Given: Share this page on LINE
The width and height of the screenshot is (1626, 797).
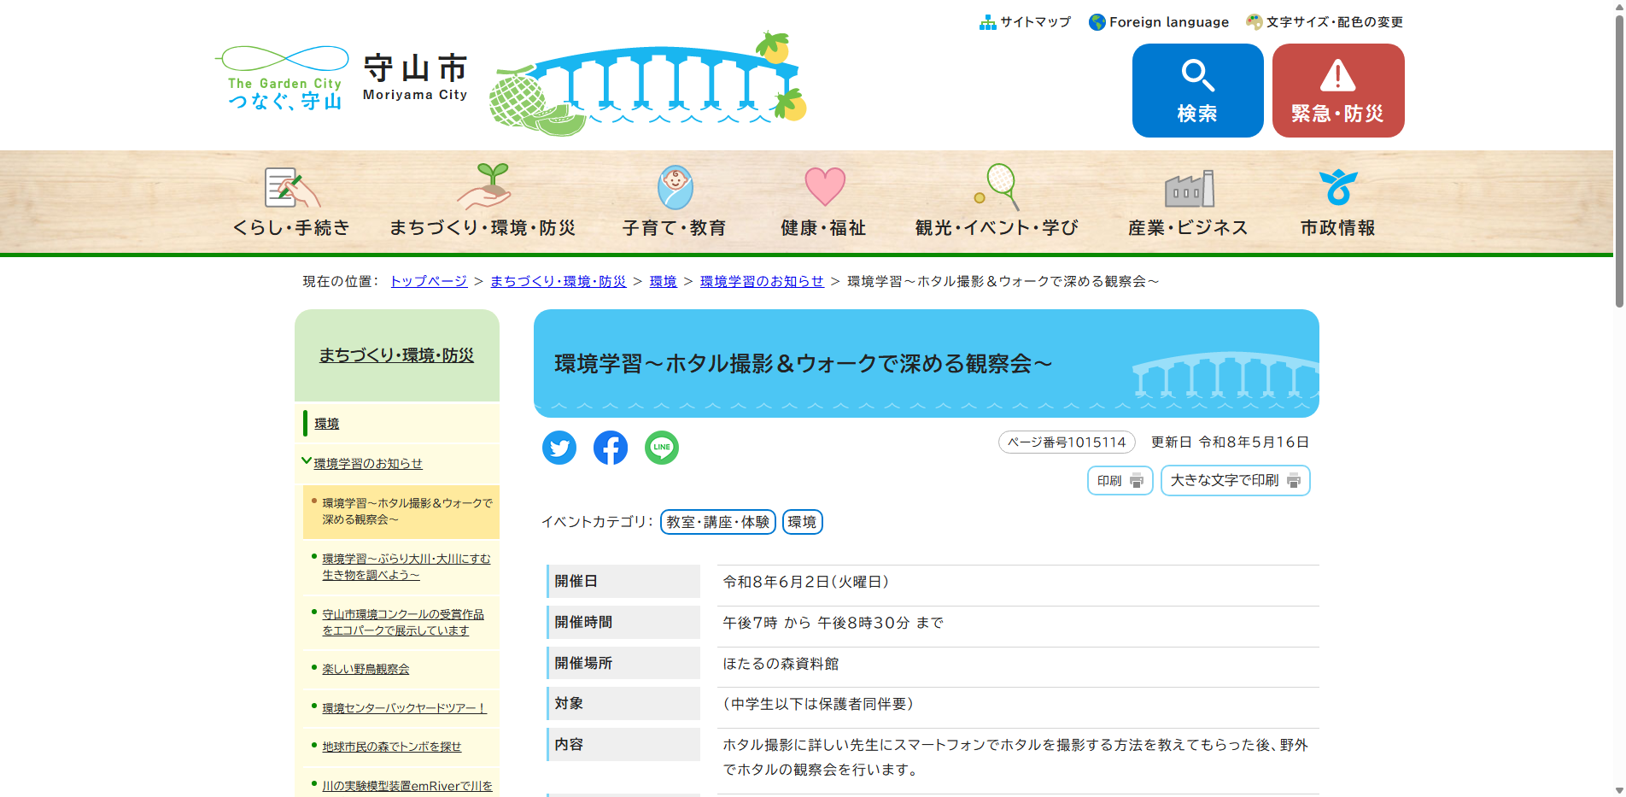Looking at the screenshot, I should coord(662,448).
